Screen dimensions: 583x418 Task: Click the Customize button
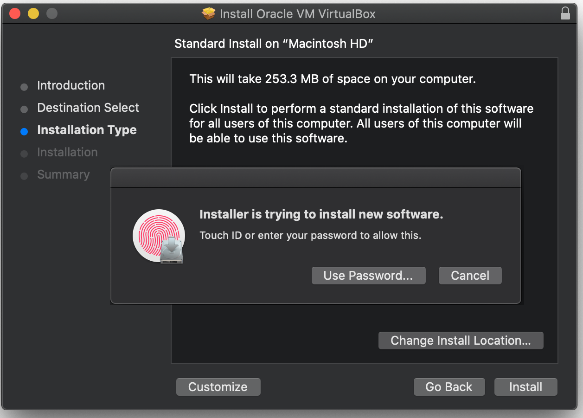click(x=218, y=387)
